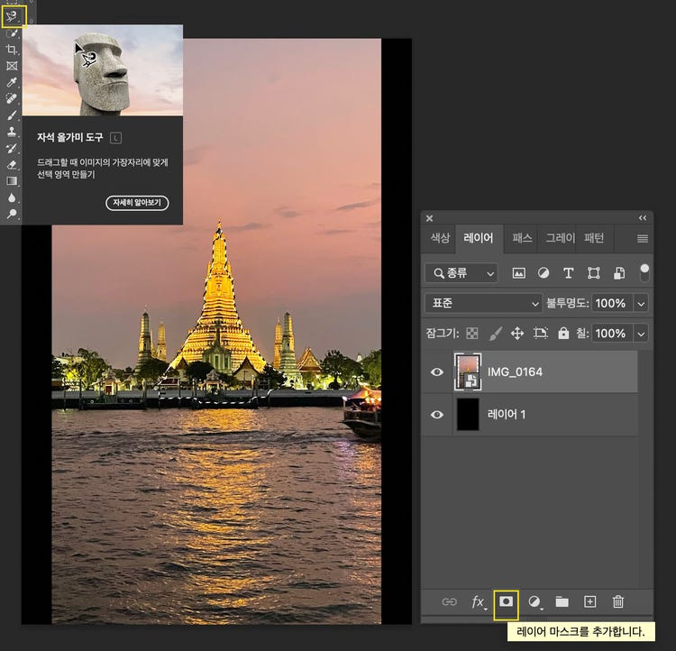676x651 pixels.
Task: Click the IMG_0164 layer thumbnail
Action: point(469,371)
